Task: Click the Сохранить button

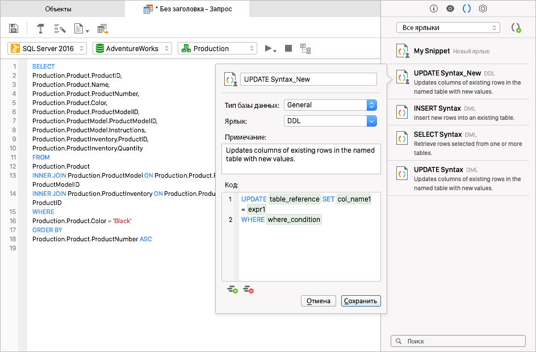Action: pyautogui.click(x=361, y=301)
